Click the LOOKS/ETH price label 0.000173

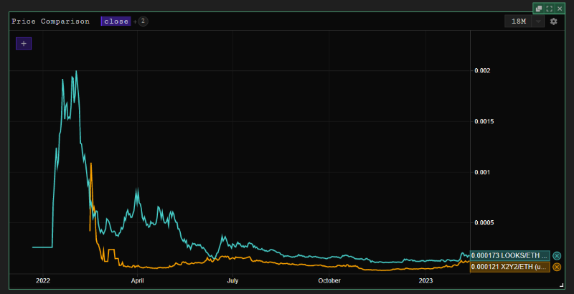point(509,255)
